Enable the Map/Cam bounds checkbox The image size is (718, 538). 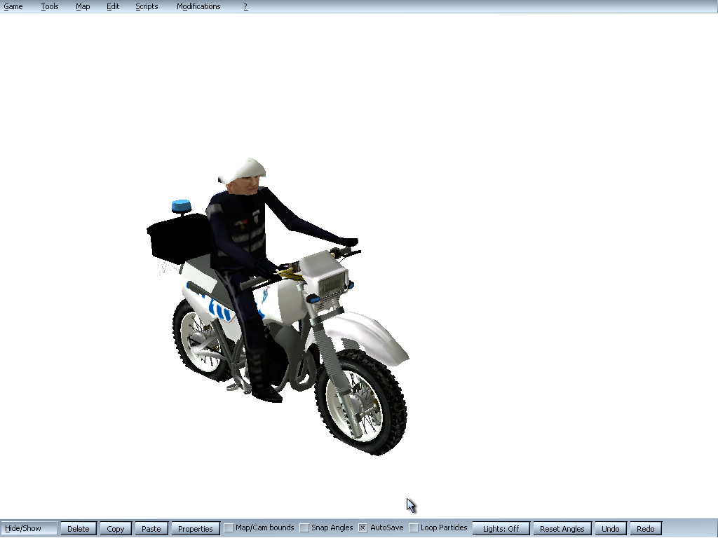click(x=229, y=528)
